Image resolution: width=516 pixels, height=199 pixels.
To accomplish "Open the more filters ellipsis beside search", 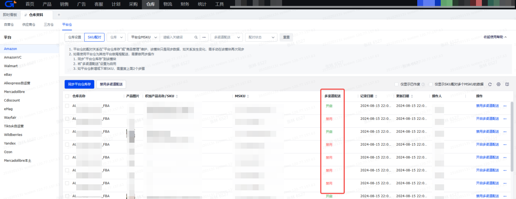I will 204,37.
